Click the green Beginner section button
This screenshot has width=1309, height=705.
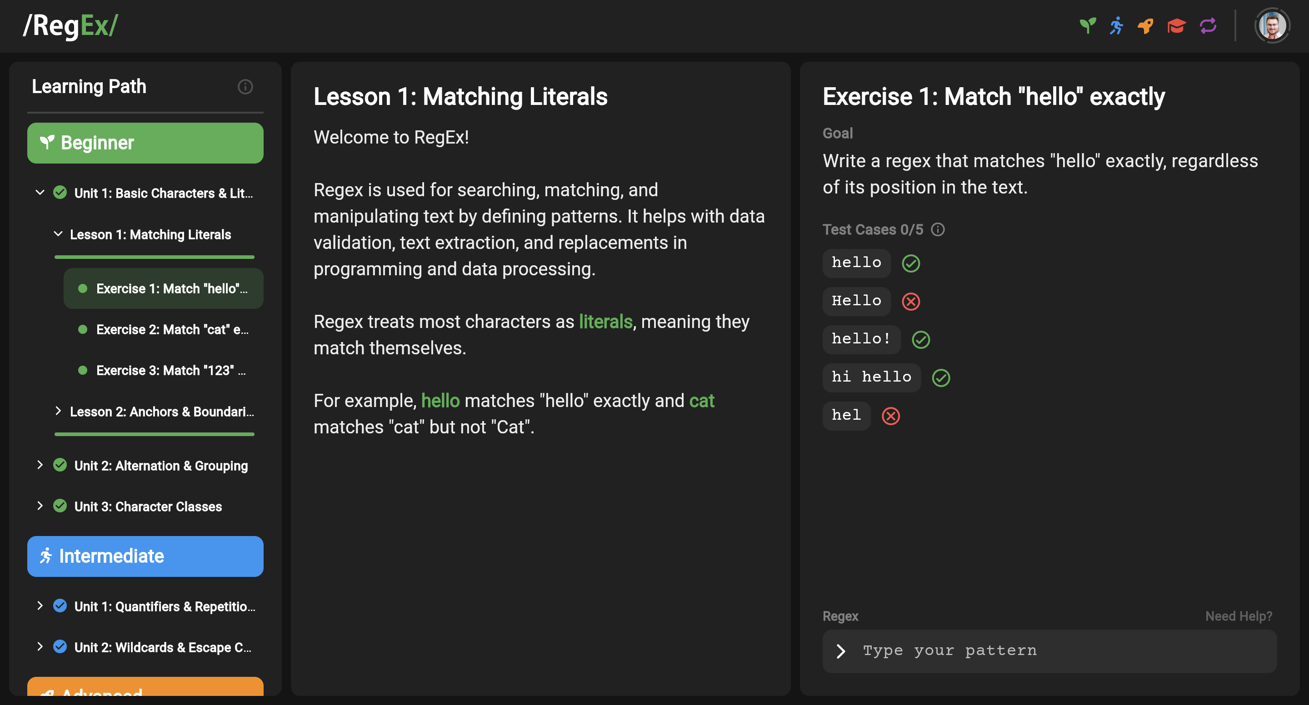pos(145,143)
